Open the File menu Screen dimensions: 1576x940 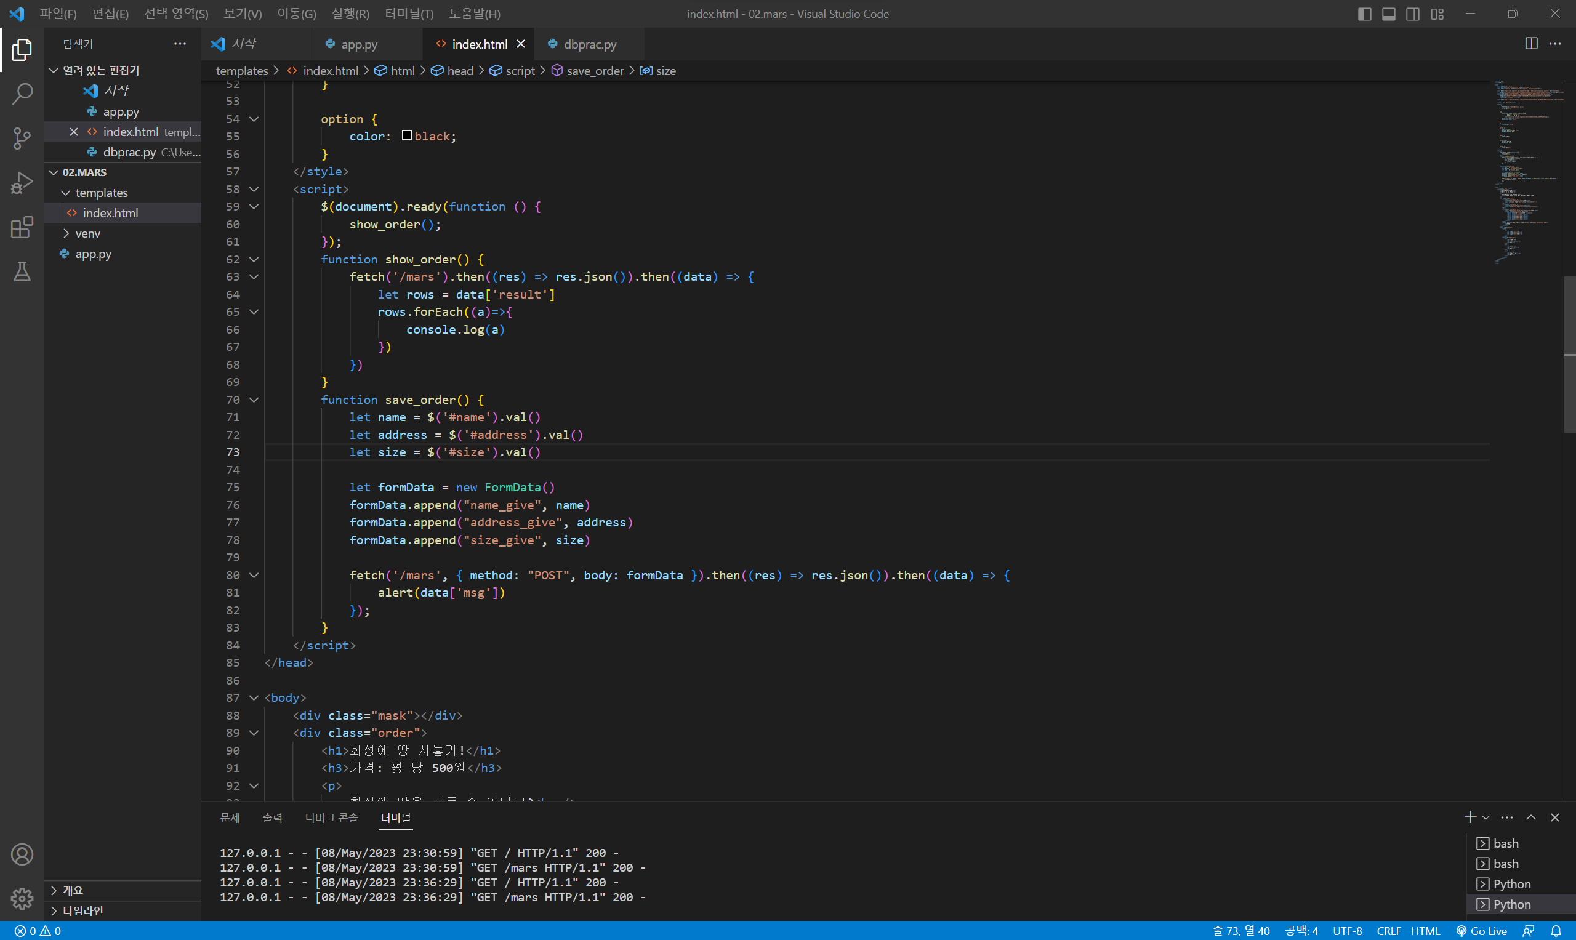[58, 14]
